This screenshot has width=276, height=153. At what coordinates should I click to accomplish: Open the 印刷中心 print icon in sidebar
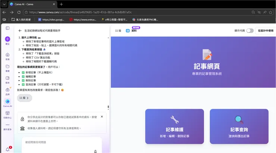pos(7,113)
